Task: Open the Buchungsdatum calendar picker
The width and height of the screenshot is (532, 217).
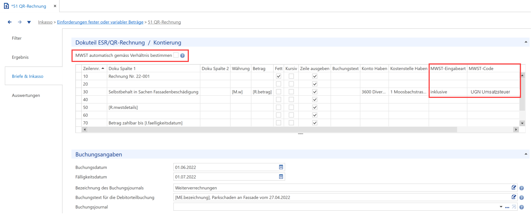Action: pyautogui.click(x=281, y=167)
